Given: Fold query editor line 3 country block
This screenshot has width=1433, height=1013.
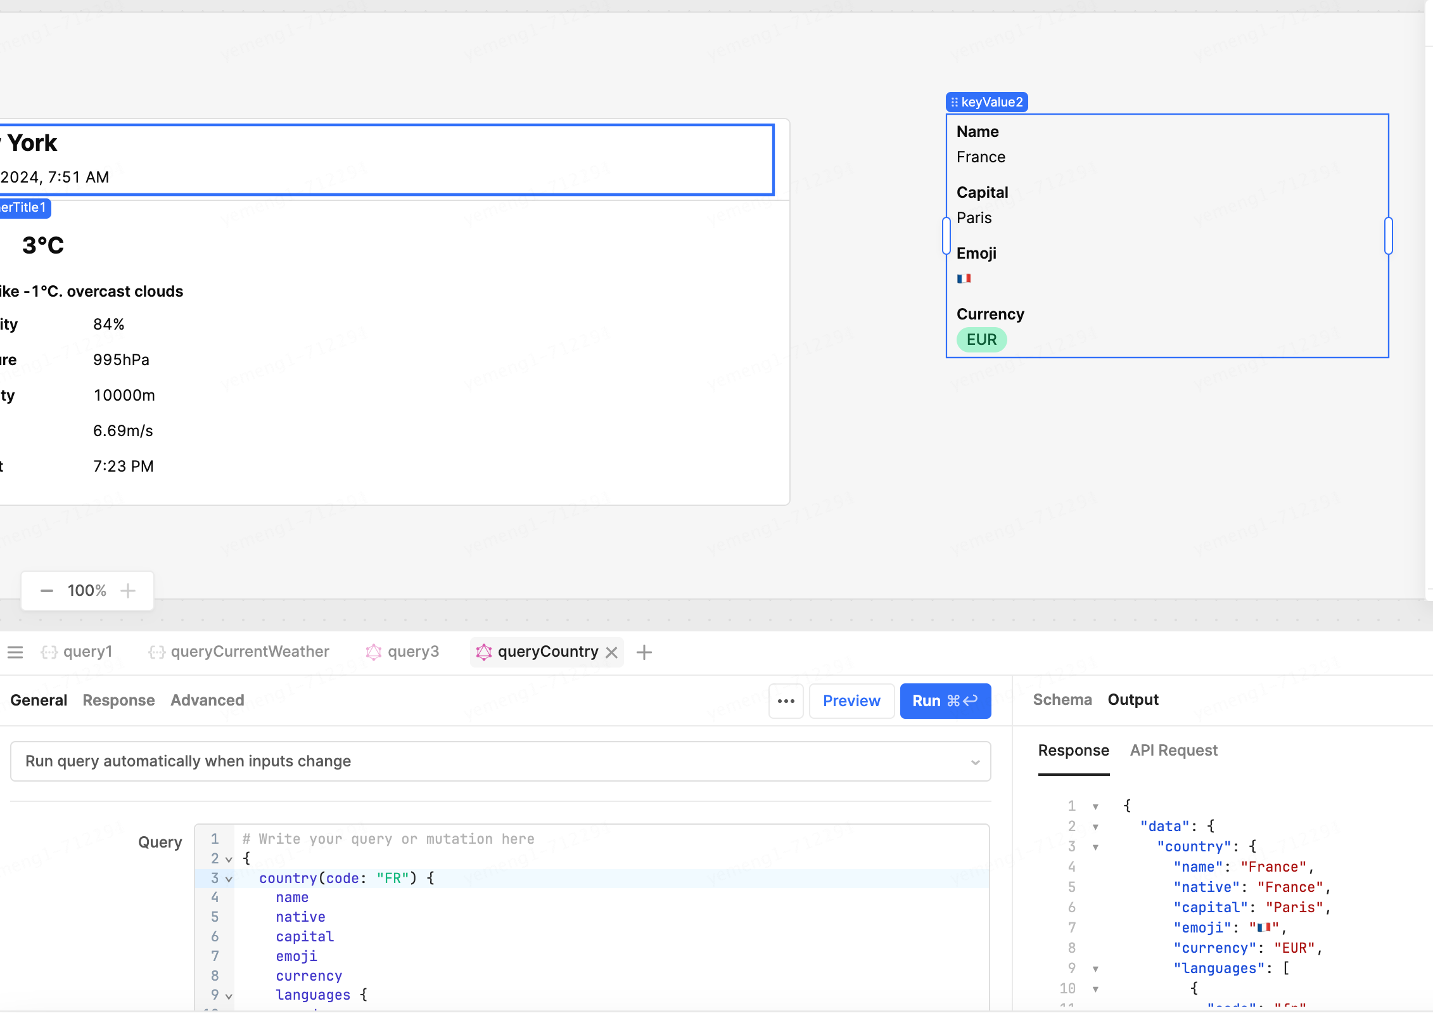Looking at the screenshot, I should [229, 879].
